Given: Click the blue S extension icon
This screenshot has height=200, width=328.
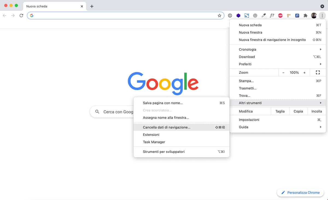Looking at the screenshot, I should (247, 16).
